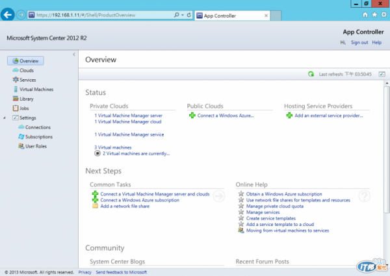Open Manage private cloud quota help link
This screenshot has width=390, height=276.
click(274, 207)
